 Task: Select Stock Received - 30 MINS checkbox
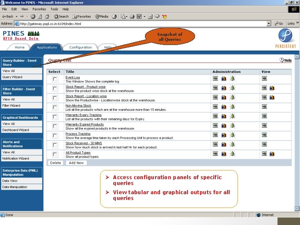tap(55, 145)
